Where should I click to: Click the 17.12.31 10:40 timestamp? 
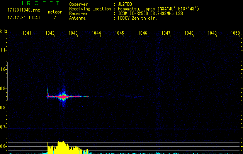coord(24,18)
